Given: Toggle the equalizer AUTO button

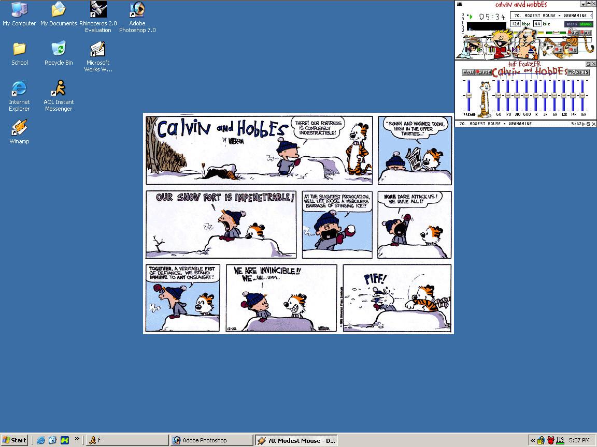Looking at the screenshot, I should point(484,72).
